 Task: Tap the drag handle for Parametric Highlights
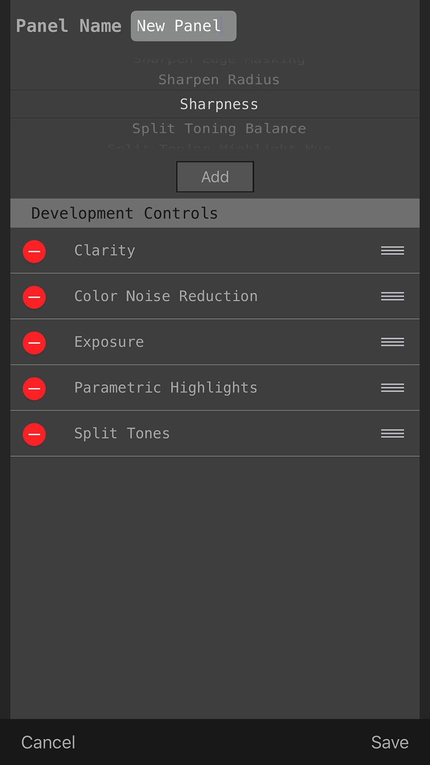[392, 388]
